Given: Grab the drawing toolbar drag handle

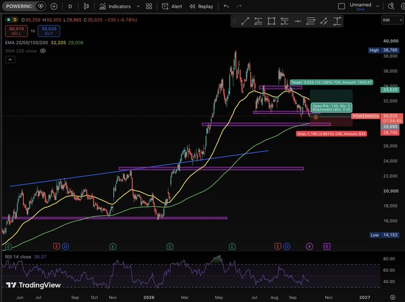Looking at the screenshot, I should (235, 21).
